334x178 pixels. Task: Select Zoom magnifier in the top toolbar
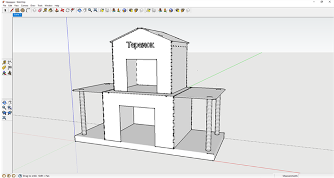click(90, 10)
